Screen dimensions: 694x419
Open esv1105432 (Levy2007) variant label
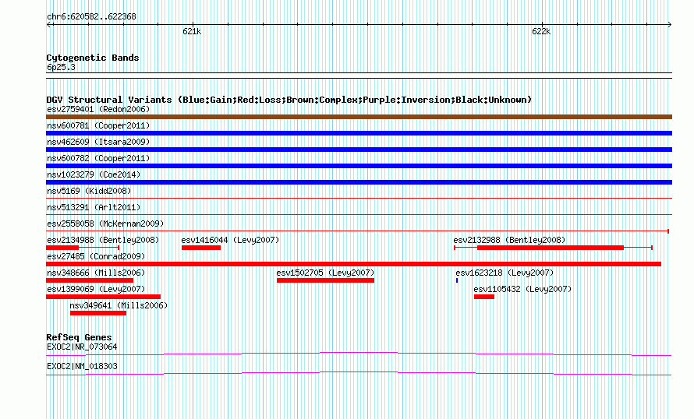pyautogui.click(x=522, y=289)
